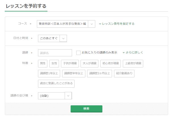Expand the レッスン番号を指定する link
This screenshot has width=173, height=119.
pos(117,24)
